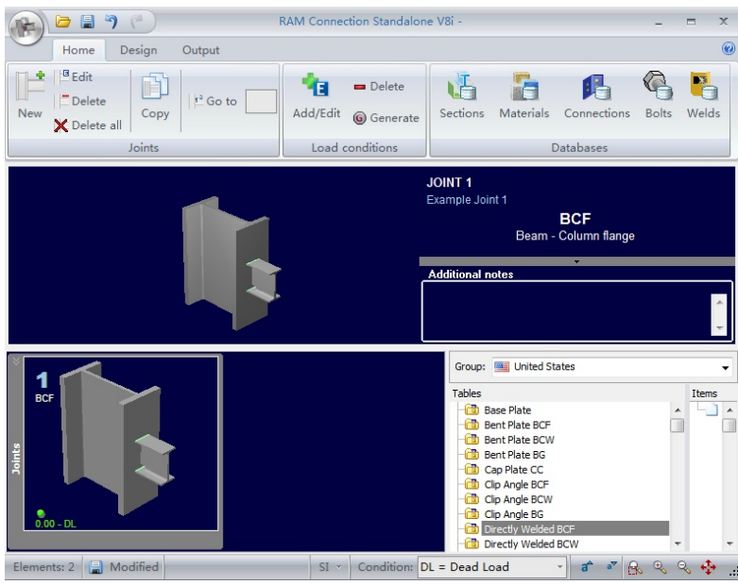Click the Go to button
The width and height of the screenshot is (738, 585).
coord(215,101)
